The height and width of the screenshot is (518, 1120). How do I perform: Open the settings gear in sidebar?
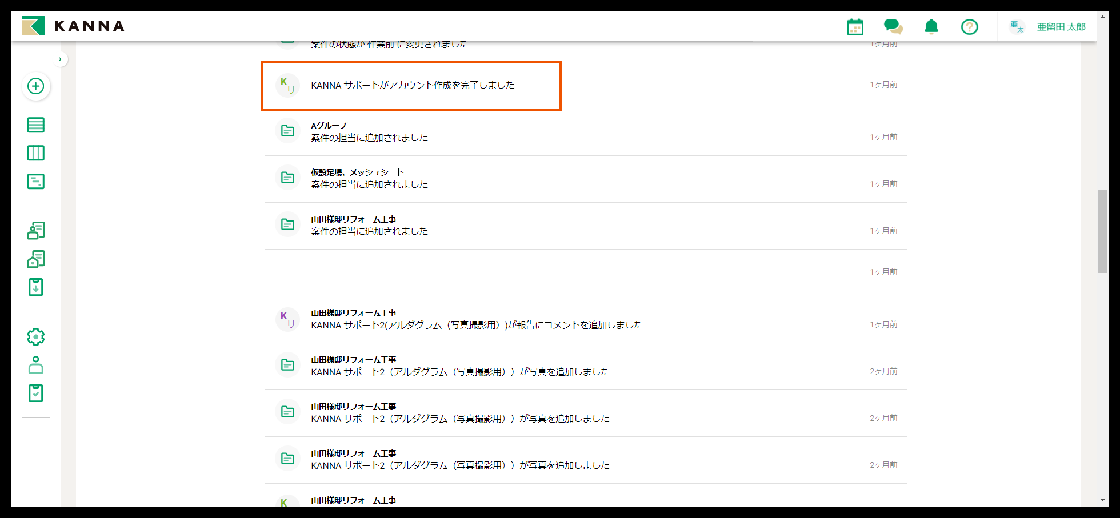point(36,337)
